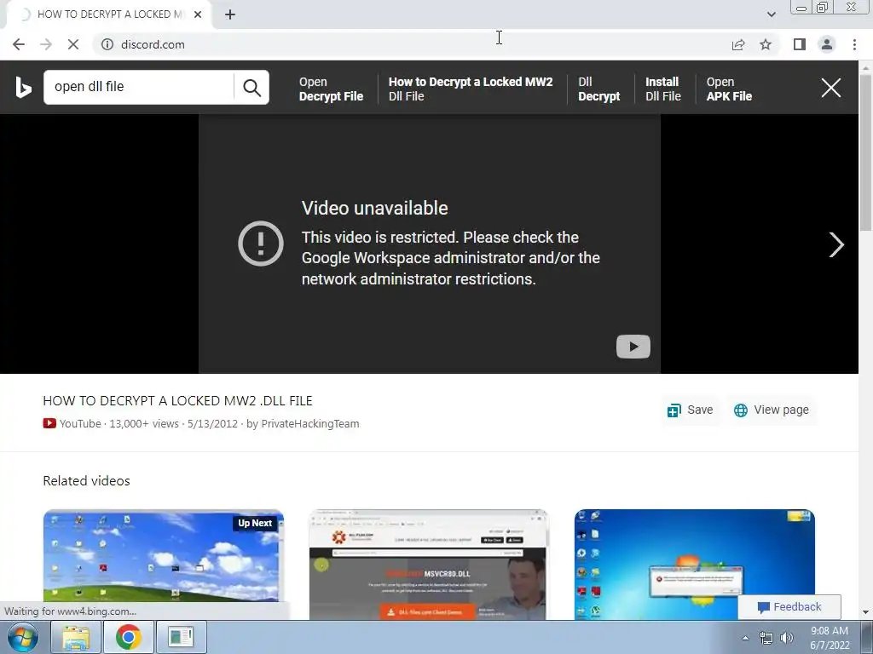
Task: Close the Bing video viewer
Action: (x=830, y=88)
